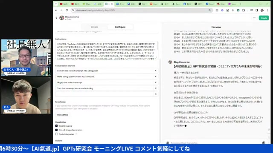Remove 'Make a blog post' starter
Screen dimensions: 273x153
tap(155, 76)
